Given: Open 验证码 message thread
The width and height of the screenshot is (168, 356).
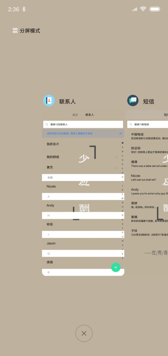Looking at the screenshot, I should [147, 150].
